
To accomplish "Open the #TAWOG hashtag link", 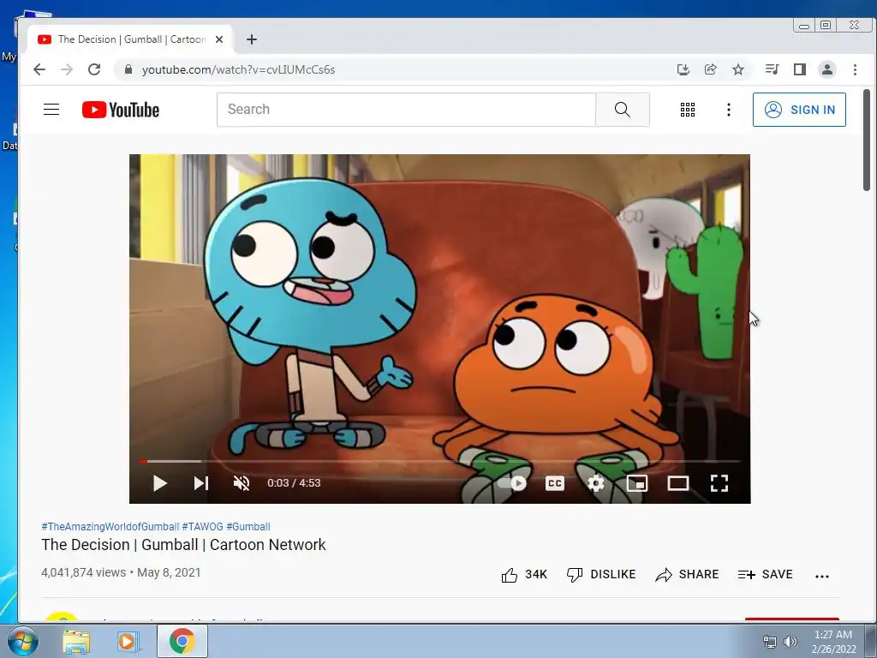I will pyautogui.click(x=202, y=527).
